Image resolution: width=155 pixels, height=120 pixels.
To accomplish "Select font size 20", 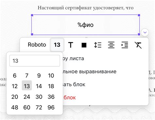I will point(15,97).
